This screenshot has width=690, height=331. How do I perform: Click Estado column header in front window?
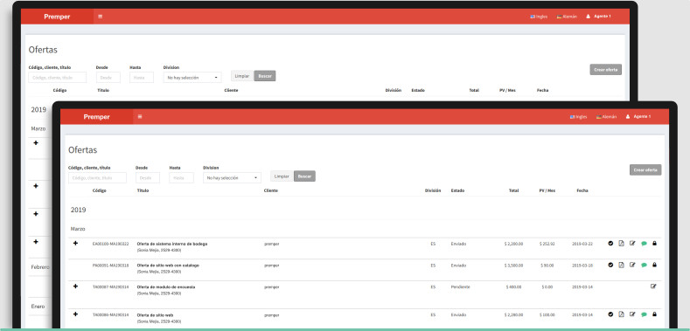pos(457,190)
